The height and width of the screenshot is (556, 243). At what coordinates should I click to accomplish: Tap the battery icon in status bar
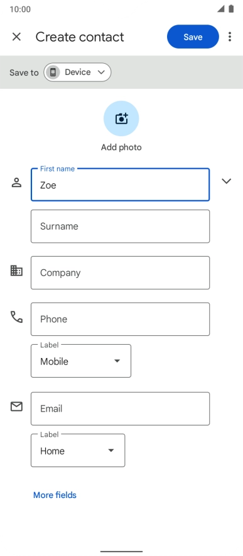coord(231,9)
